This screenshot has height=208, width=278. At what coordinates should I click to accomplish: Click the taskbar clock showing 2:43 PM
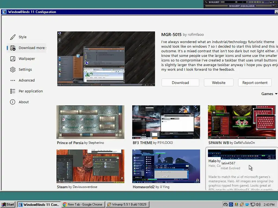click(x=269, y=205)
